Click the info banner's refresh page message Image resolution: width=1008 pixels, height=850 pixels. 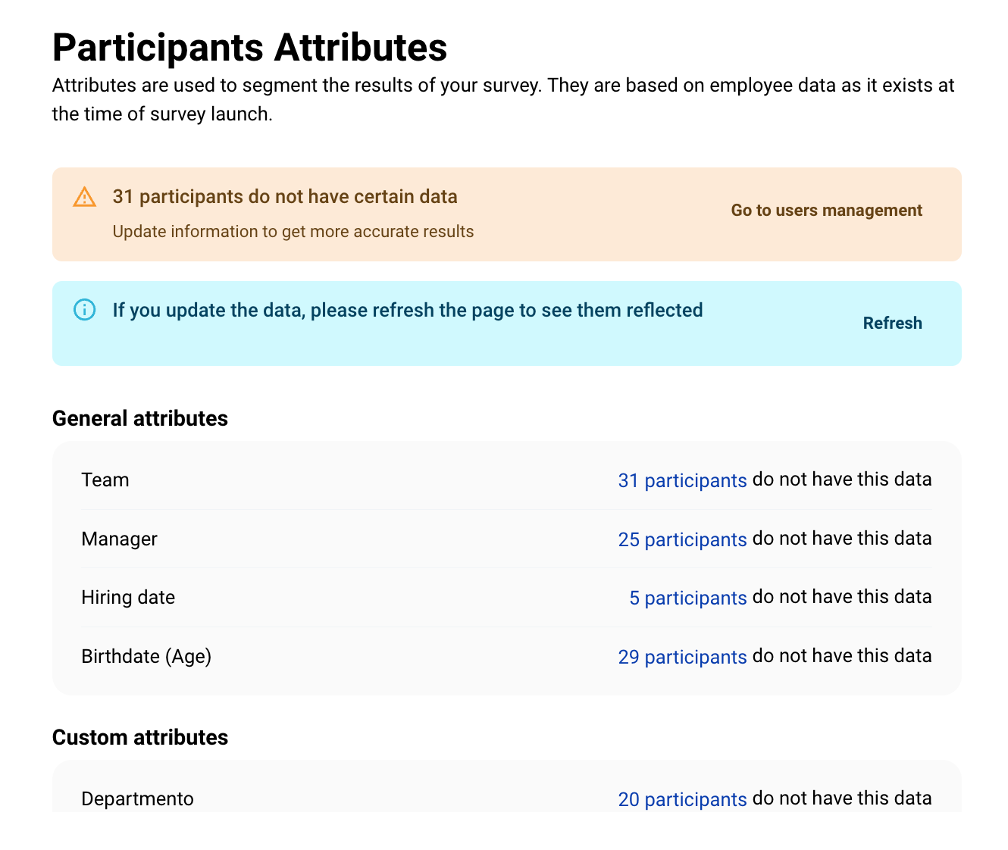(408, 311)
